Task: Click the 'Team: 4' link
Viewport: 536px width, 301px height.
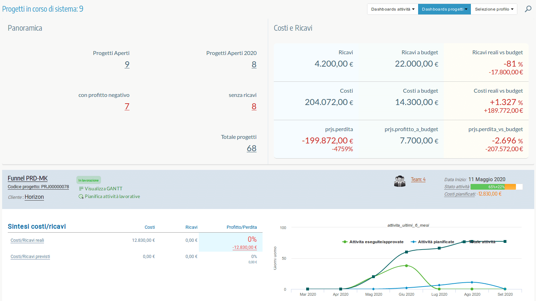Action: (x=418, y=179)
